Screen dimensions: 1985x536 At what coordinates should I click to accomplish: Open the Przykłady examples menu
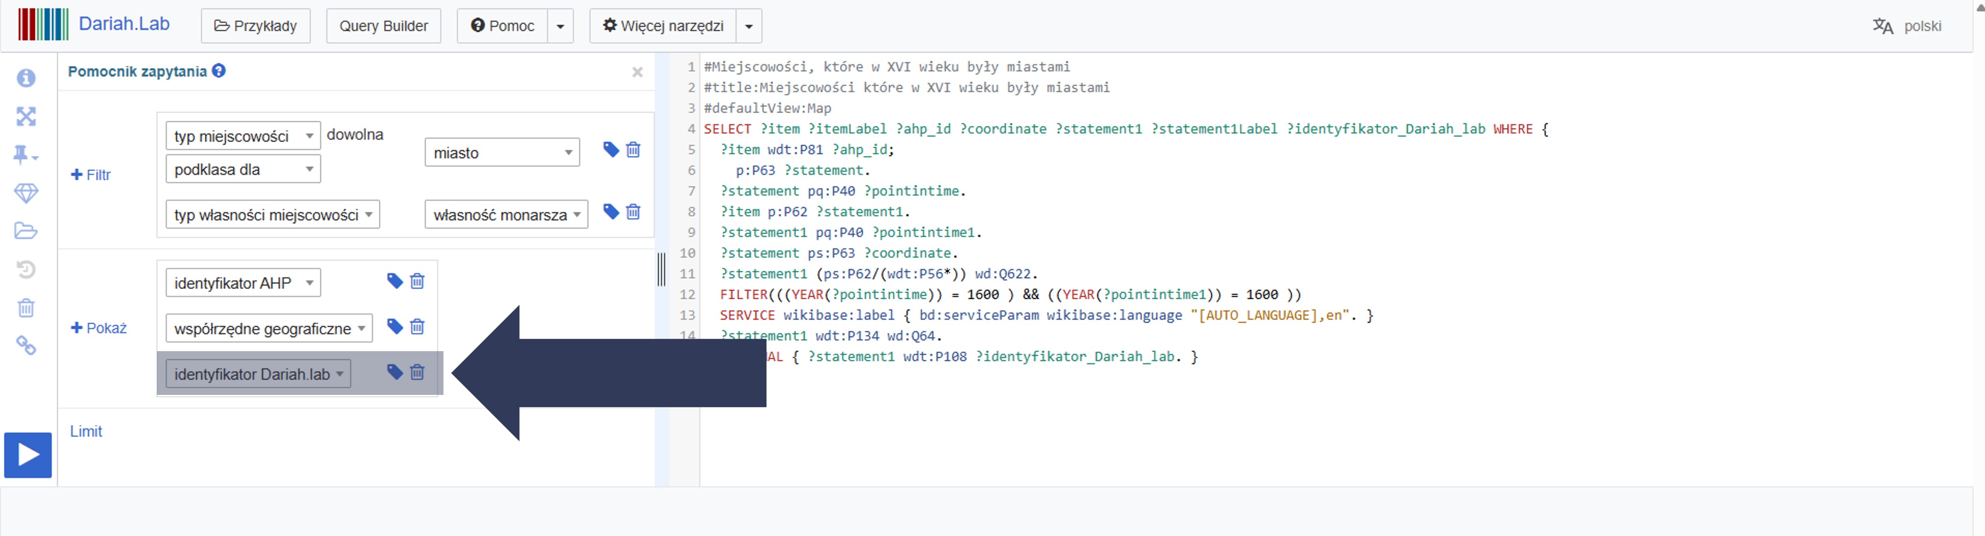[255, 26]
